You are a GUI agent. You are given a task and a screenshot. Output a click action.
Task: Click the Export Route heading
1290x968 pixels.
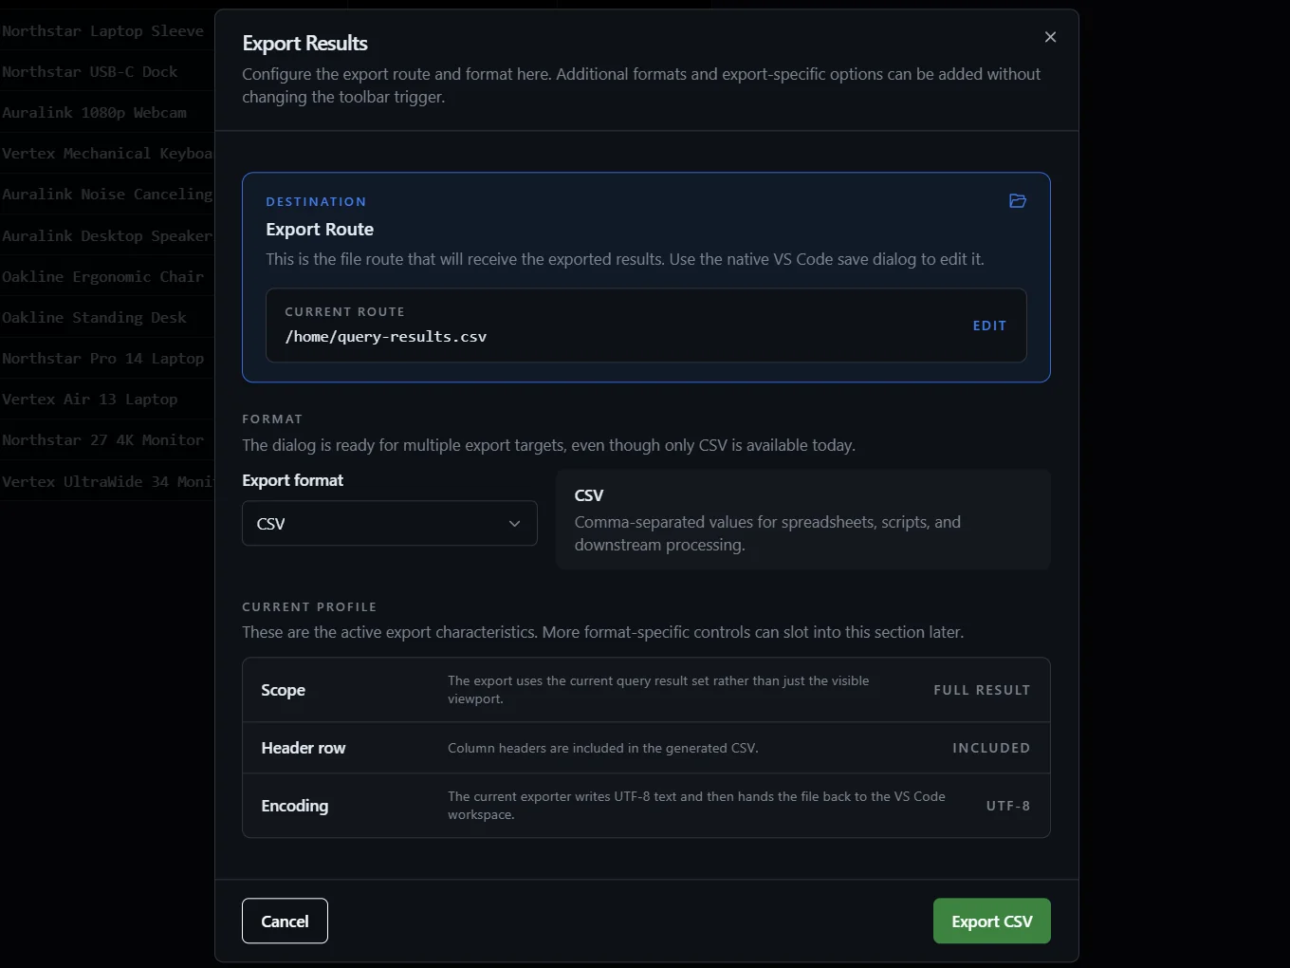[x=320, y=229]
